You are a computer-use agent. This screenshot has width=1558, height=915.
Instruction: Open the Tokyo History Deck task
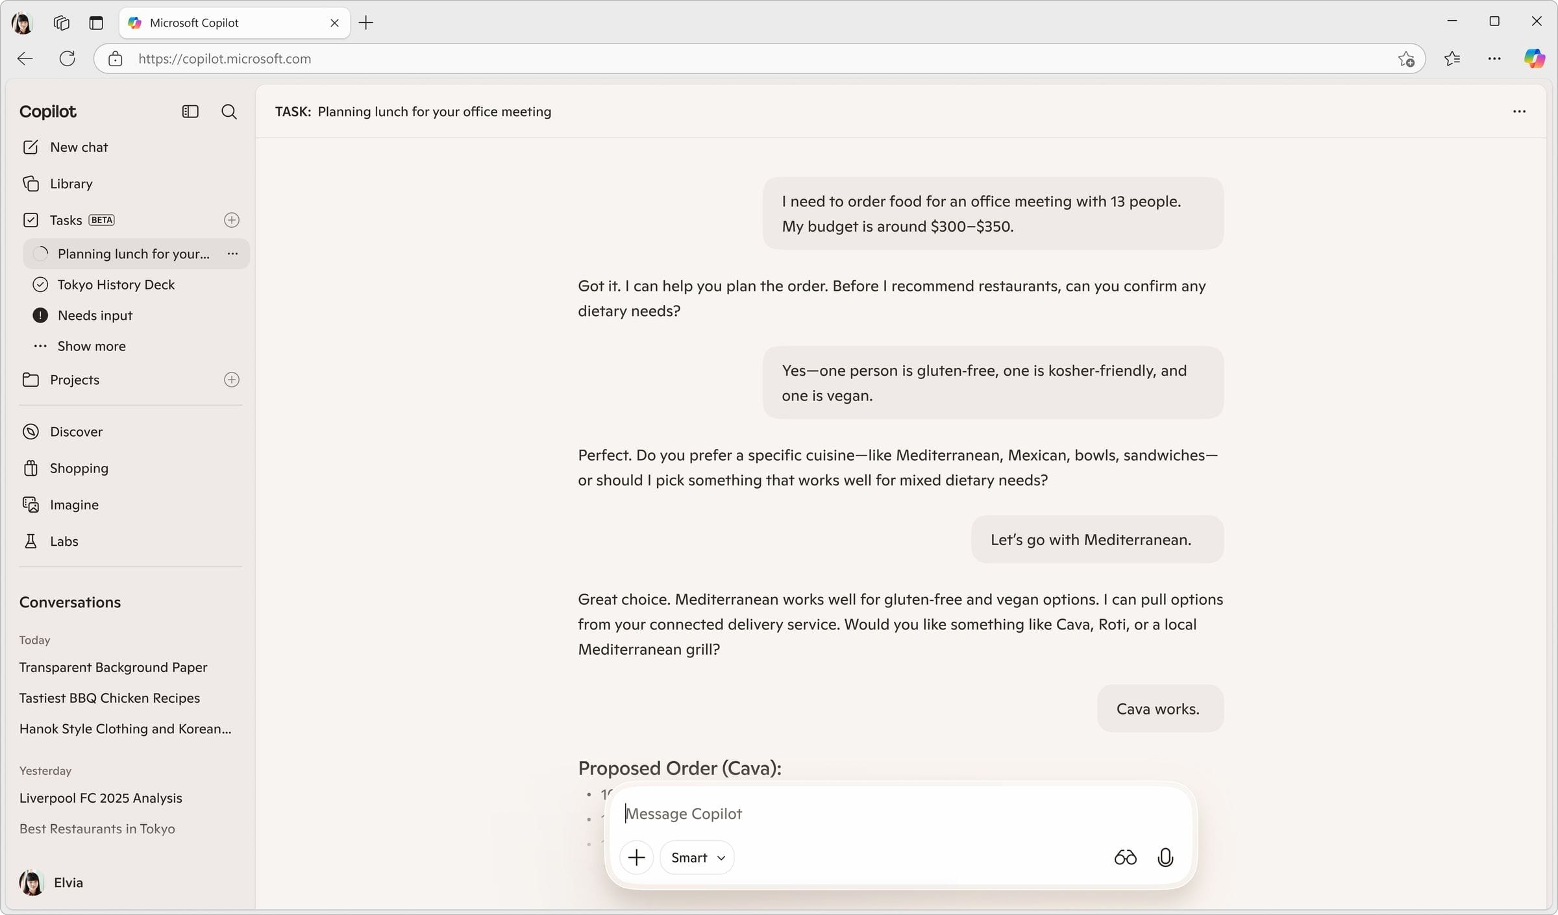(116, 284)
